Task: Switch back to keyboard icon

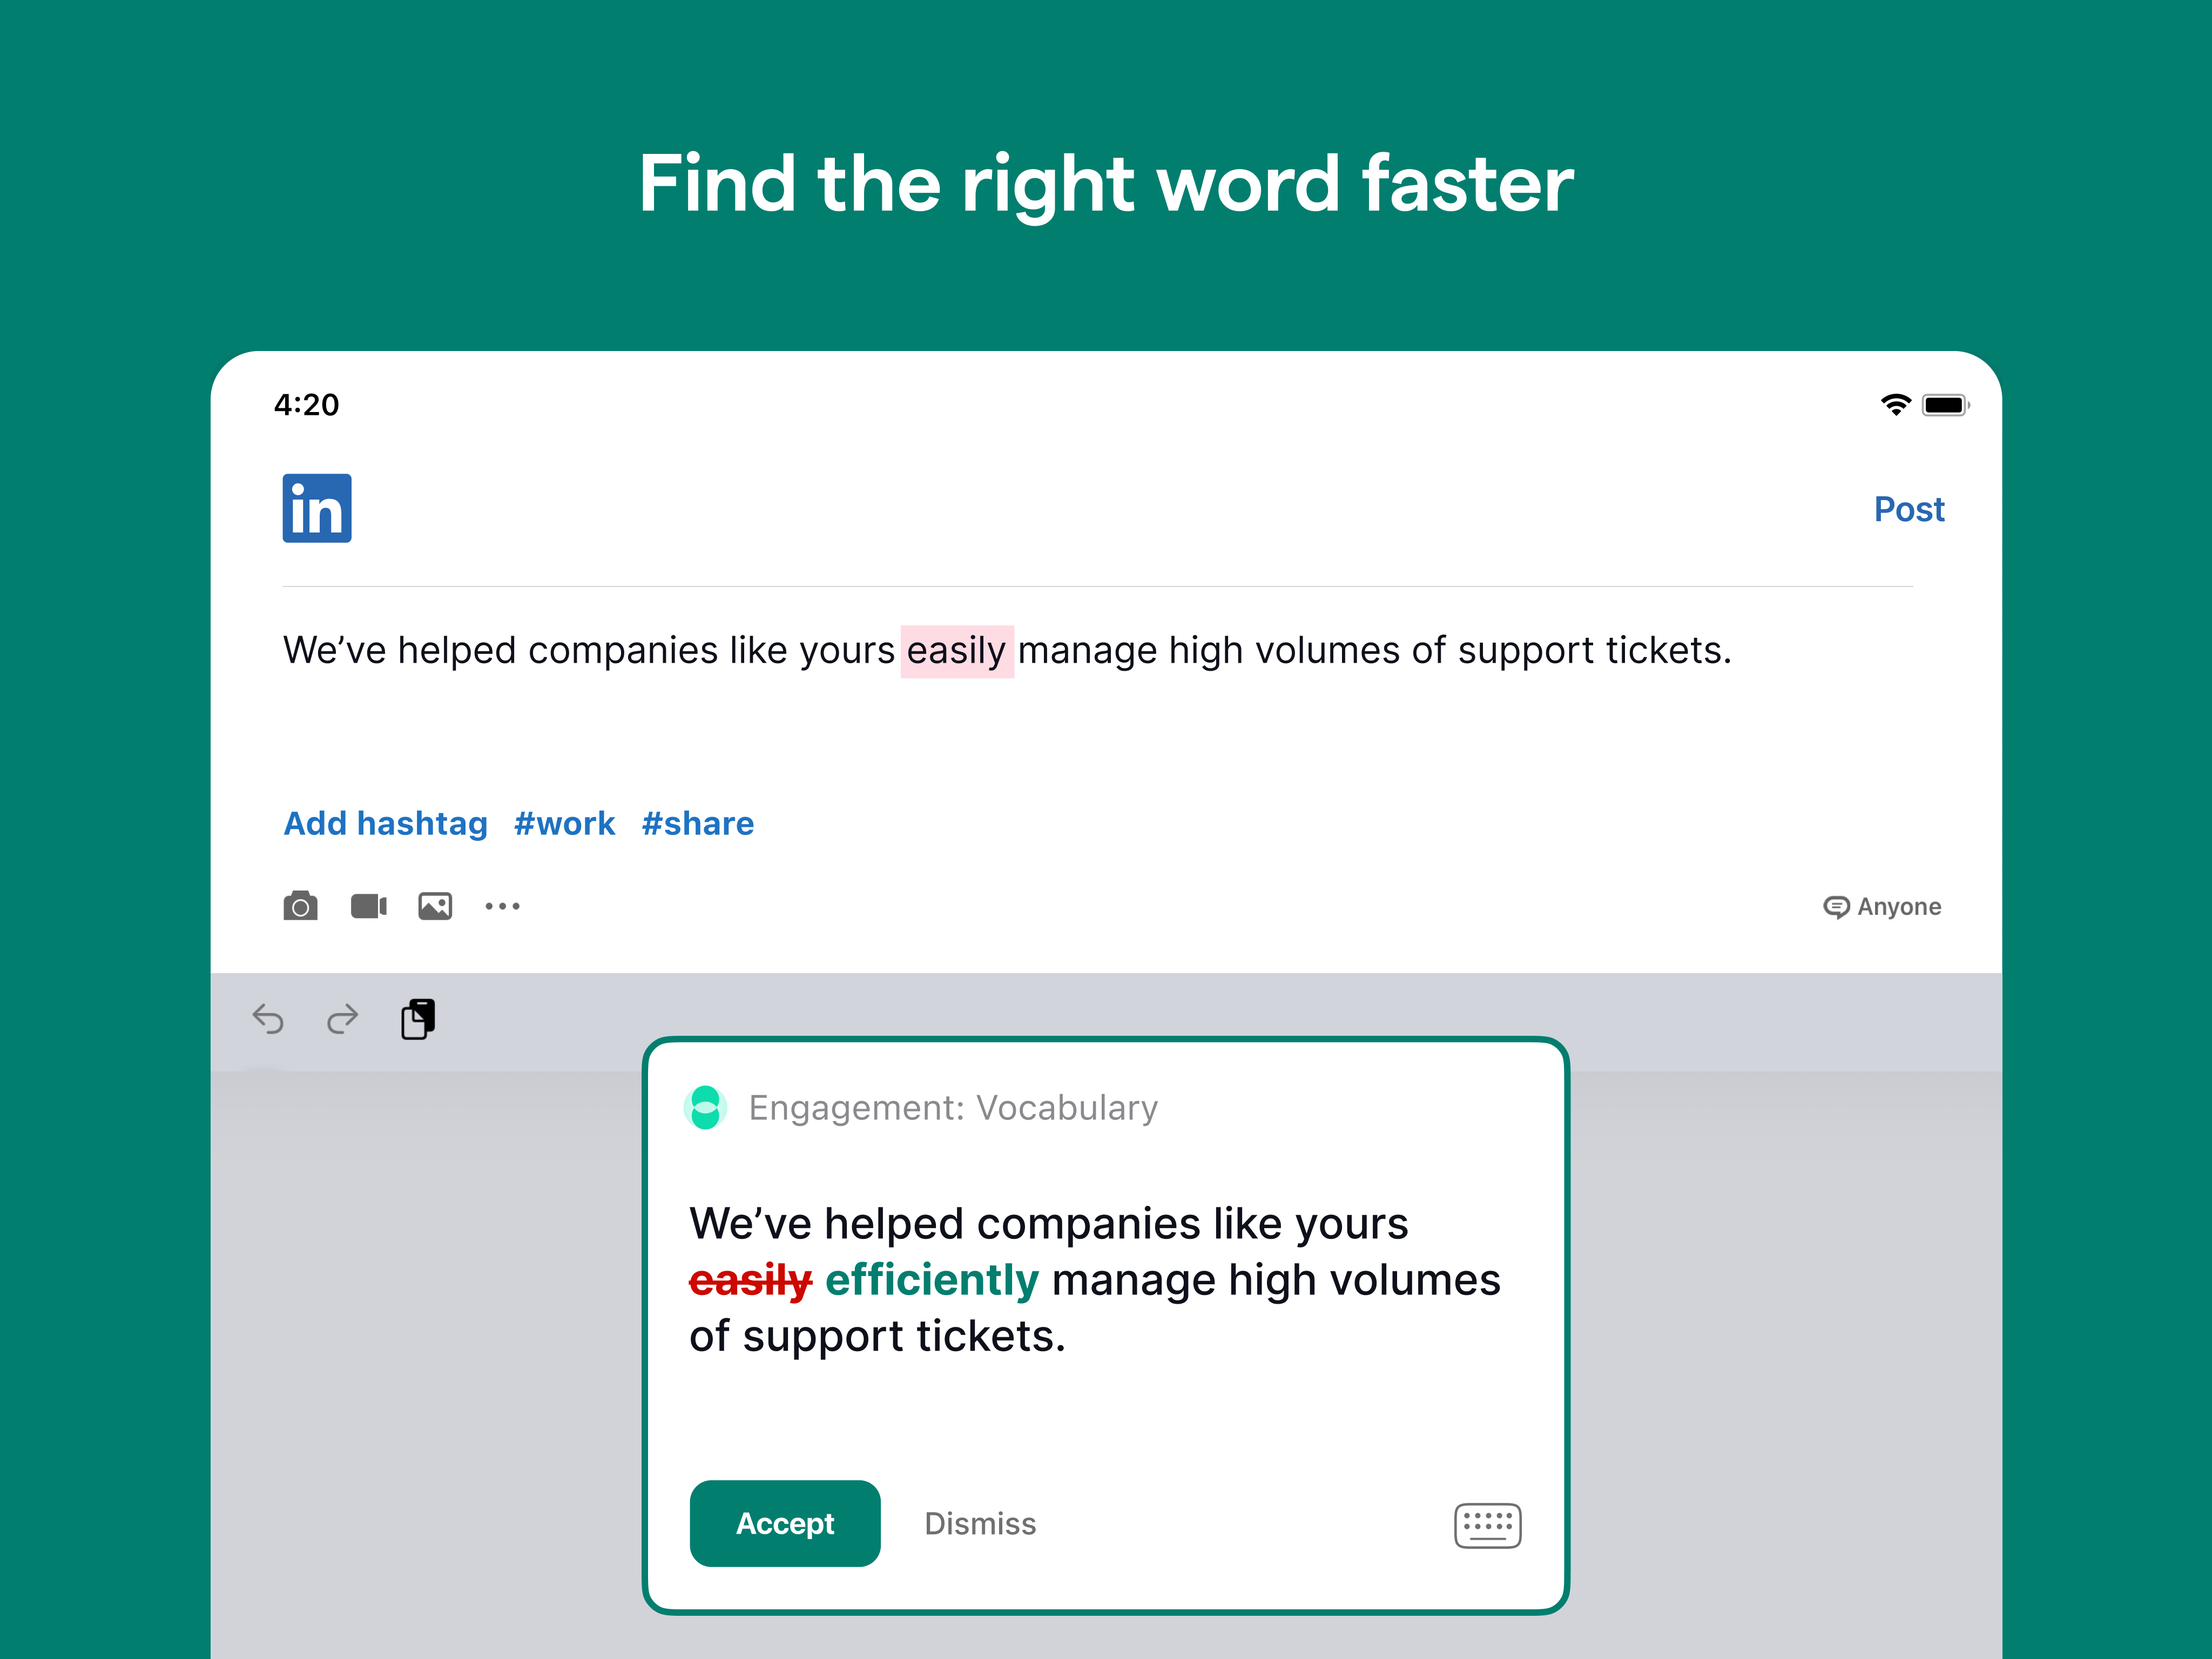Action: pos(1487,1525)
